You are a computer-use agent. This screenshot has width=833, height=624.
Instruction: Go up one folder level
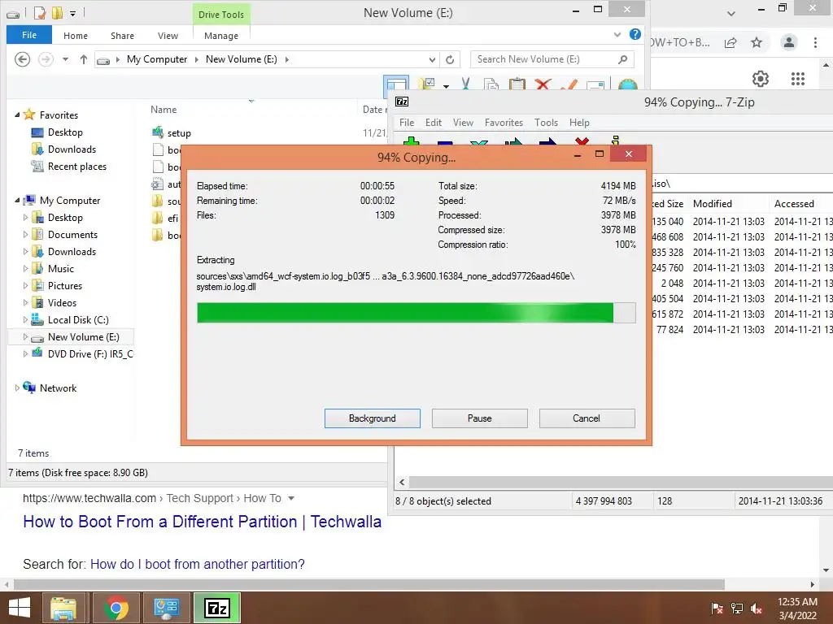click(x=84, y=59)
